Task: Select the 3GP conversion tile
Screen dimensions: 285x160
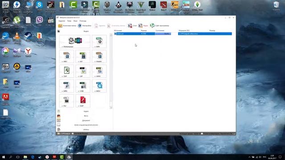Action: pyautogui.click(x=66, y=71)
